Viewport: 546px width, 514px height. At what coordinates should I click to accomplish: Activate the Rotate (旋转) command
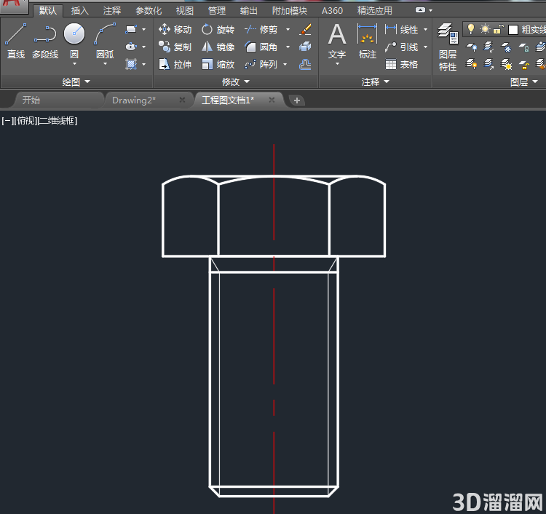coord(218,29)
